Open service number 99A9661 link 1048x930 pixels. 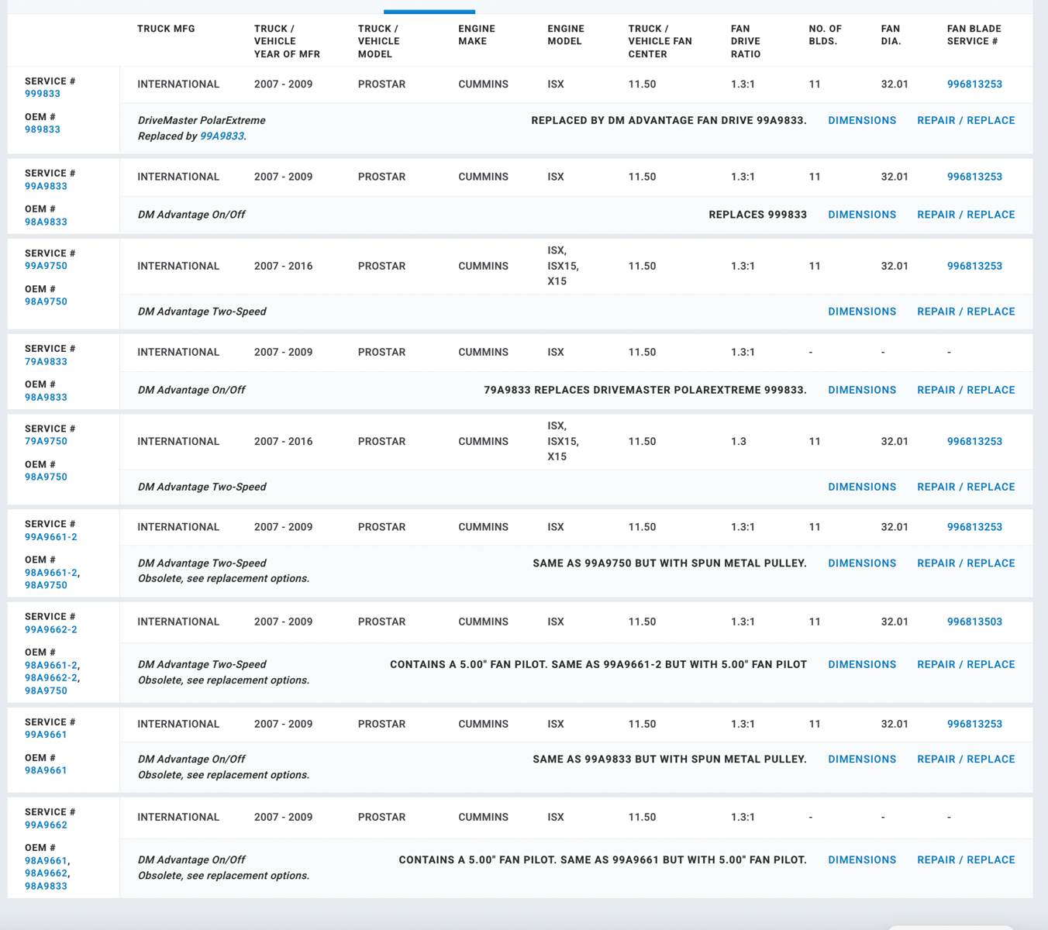tap(46, 735)
